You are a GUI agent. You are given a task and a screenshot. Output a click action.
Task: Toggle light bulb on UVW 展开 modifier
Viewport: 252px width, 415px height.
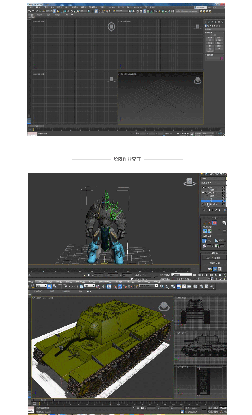click(203, 193)
